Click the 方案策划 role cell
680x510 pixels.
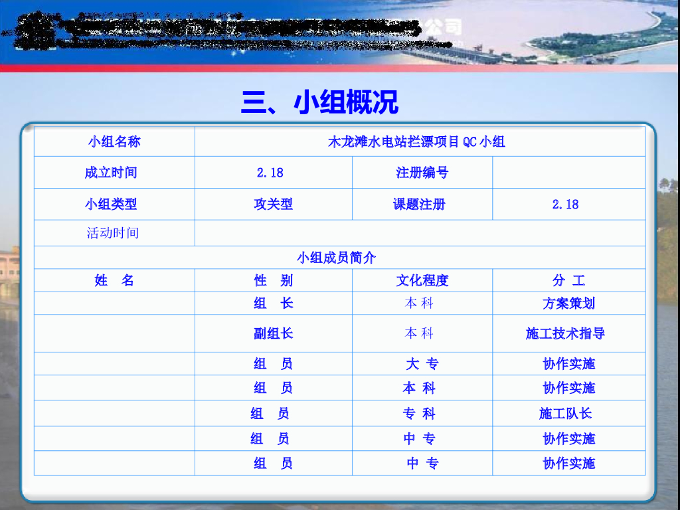coord(568,303)
